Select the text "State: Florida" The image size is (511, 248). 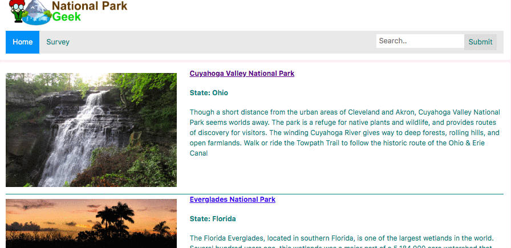click(x=213, y=219)
